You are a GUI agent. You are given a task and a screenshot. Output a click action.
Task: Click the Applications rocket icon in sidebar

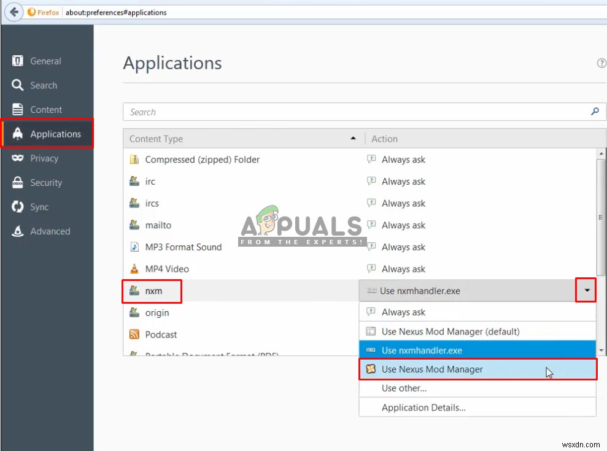(17, 134)
